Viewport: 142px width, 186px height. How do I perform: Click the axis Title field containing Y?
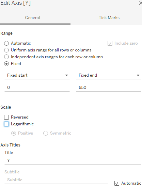tap(73, 160)
